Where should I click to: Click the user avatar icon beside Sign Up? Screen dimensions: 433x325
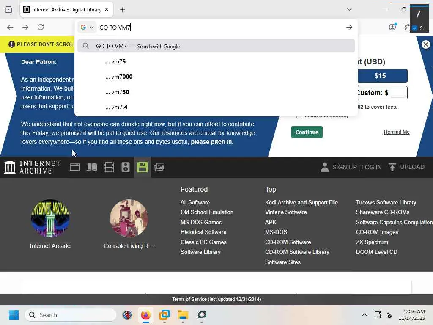325,167
